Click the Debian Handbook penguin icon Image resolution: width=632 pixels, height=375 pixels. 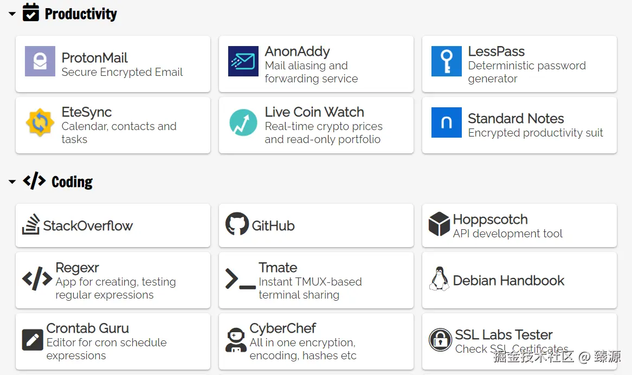pos(439,279)
